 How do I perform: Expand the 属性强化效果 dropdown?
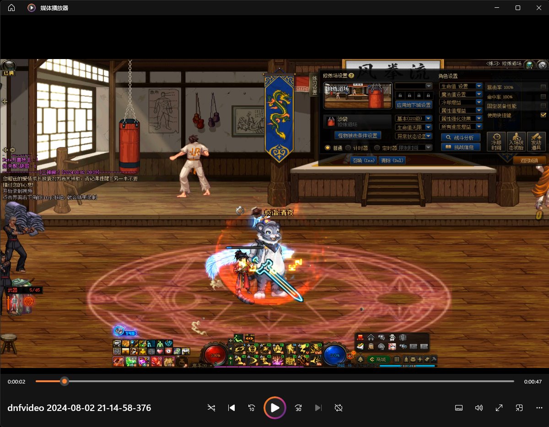click(461, 119)
